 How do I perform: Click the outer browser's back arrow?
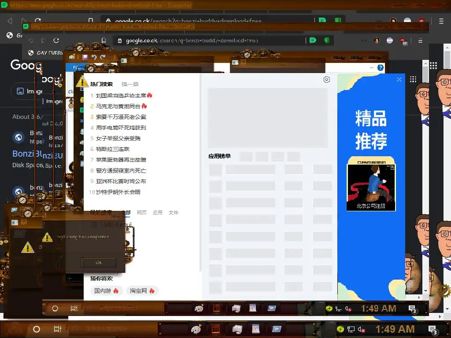coord(10,21)
